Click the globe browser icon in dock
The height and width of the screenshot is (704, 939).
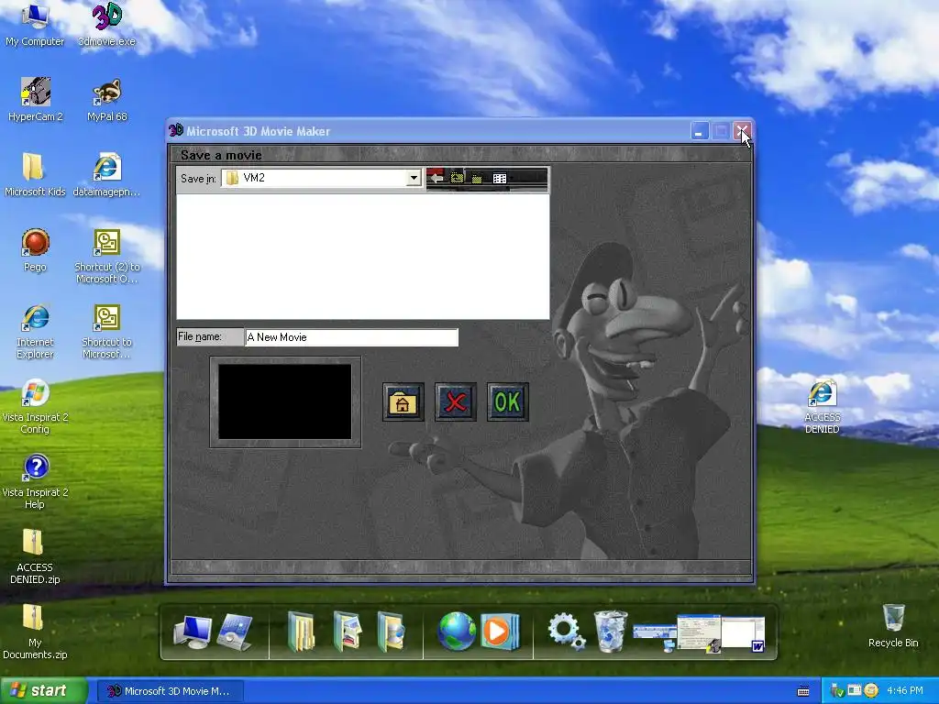457,632
